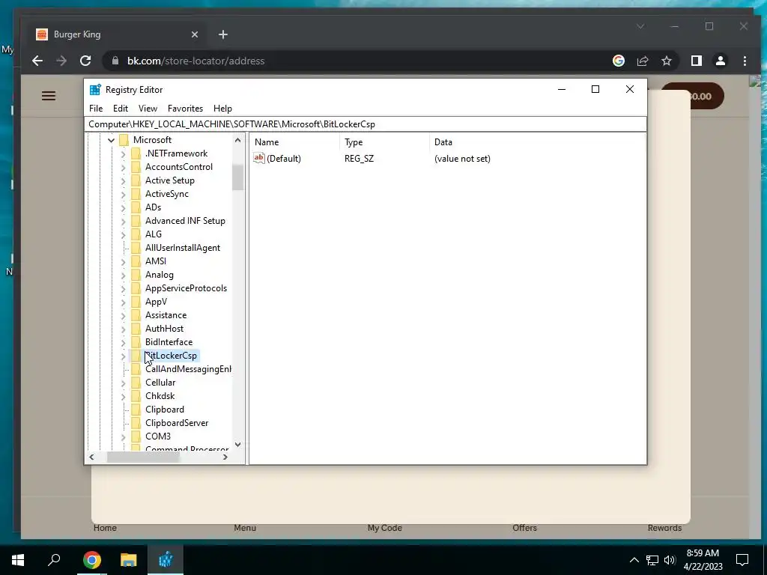
Task: Select the Chkdsk folder icon
Action: (x=136, y=396)
